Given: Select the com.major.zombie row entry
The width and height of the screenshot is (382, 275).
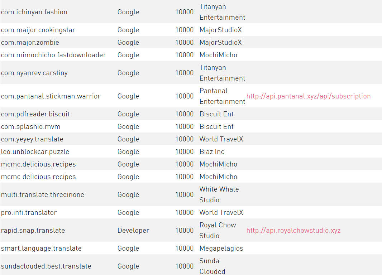Looking at the screenshot, I should point(30,42).
